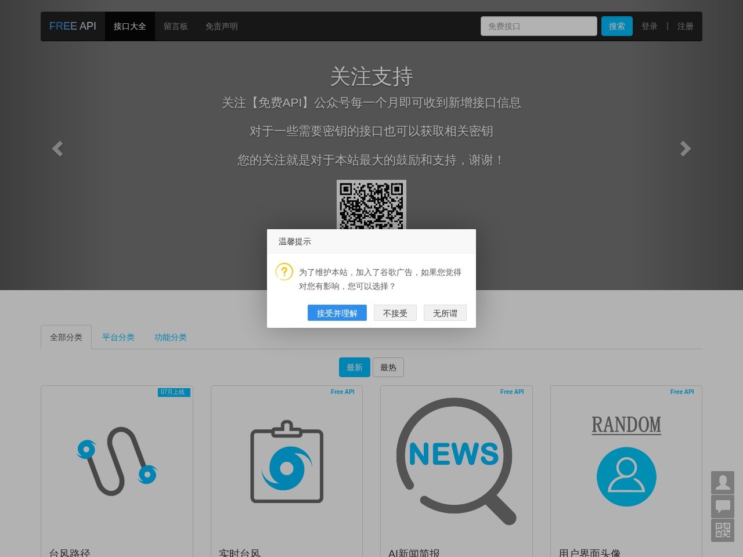The height and width of the screenshot is (557, 743).
Task: Click the 注册 link
Action: tap(686, 26)
